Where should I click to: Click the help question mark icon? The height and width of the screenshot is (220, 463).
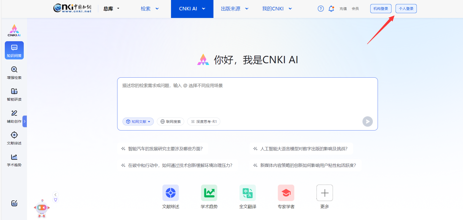point(321,9)
